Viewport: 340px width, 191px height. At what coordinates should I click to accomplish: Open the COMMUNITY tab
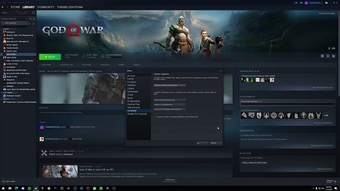(x=46, y=7)
